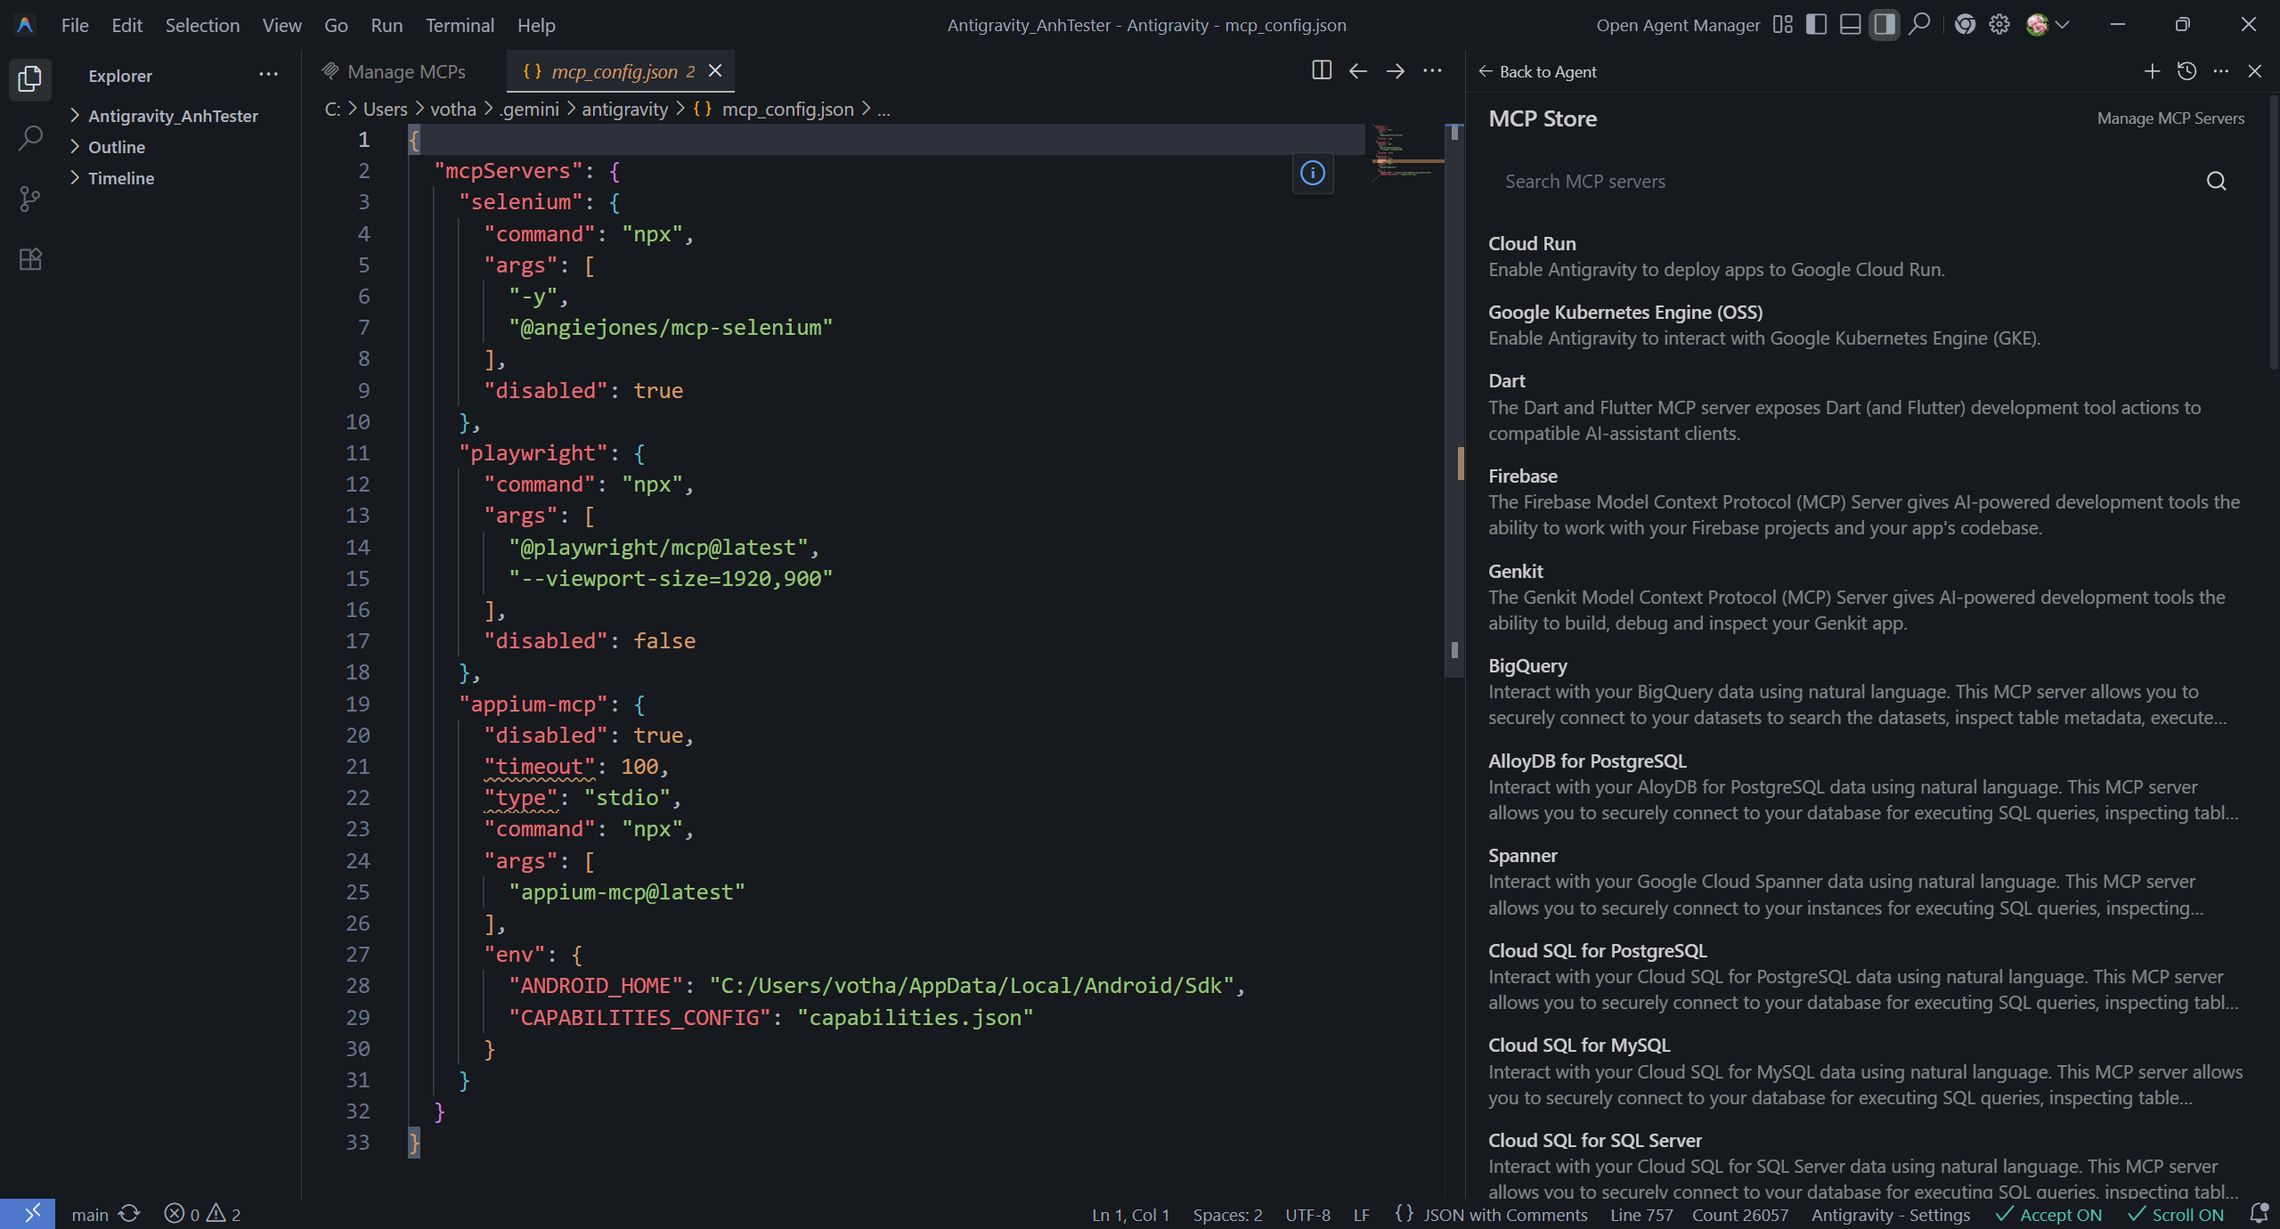Expand the Timeline section

coord(121,178)
